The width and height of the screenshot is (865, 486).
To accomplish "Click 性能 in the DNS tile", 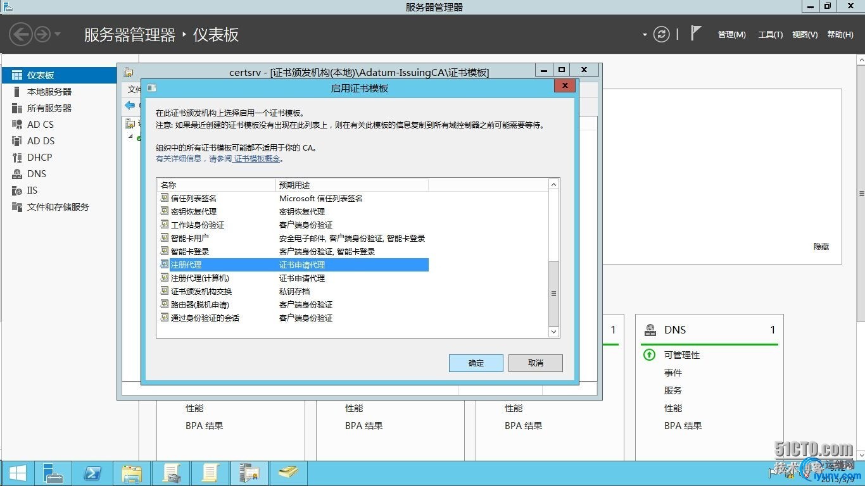I will tap(673, 408).
